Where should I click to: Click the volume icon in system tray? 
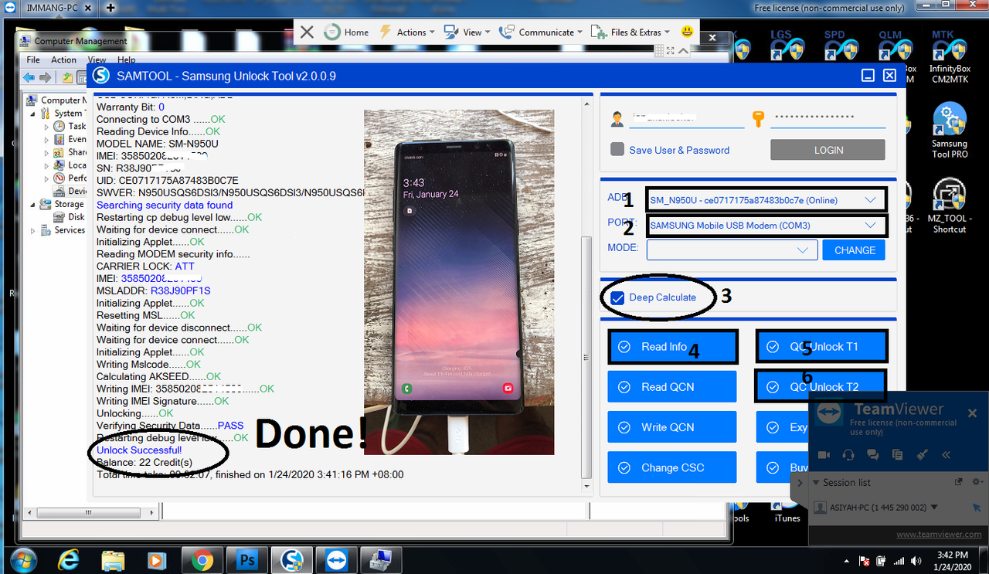pos(916,561)
